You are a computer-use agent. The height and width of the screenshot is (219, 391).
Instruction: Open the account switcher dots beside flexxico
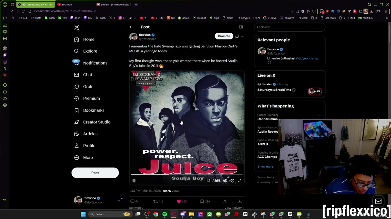point(120,200)
